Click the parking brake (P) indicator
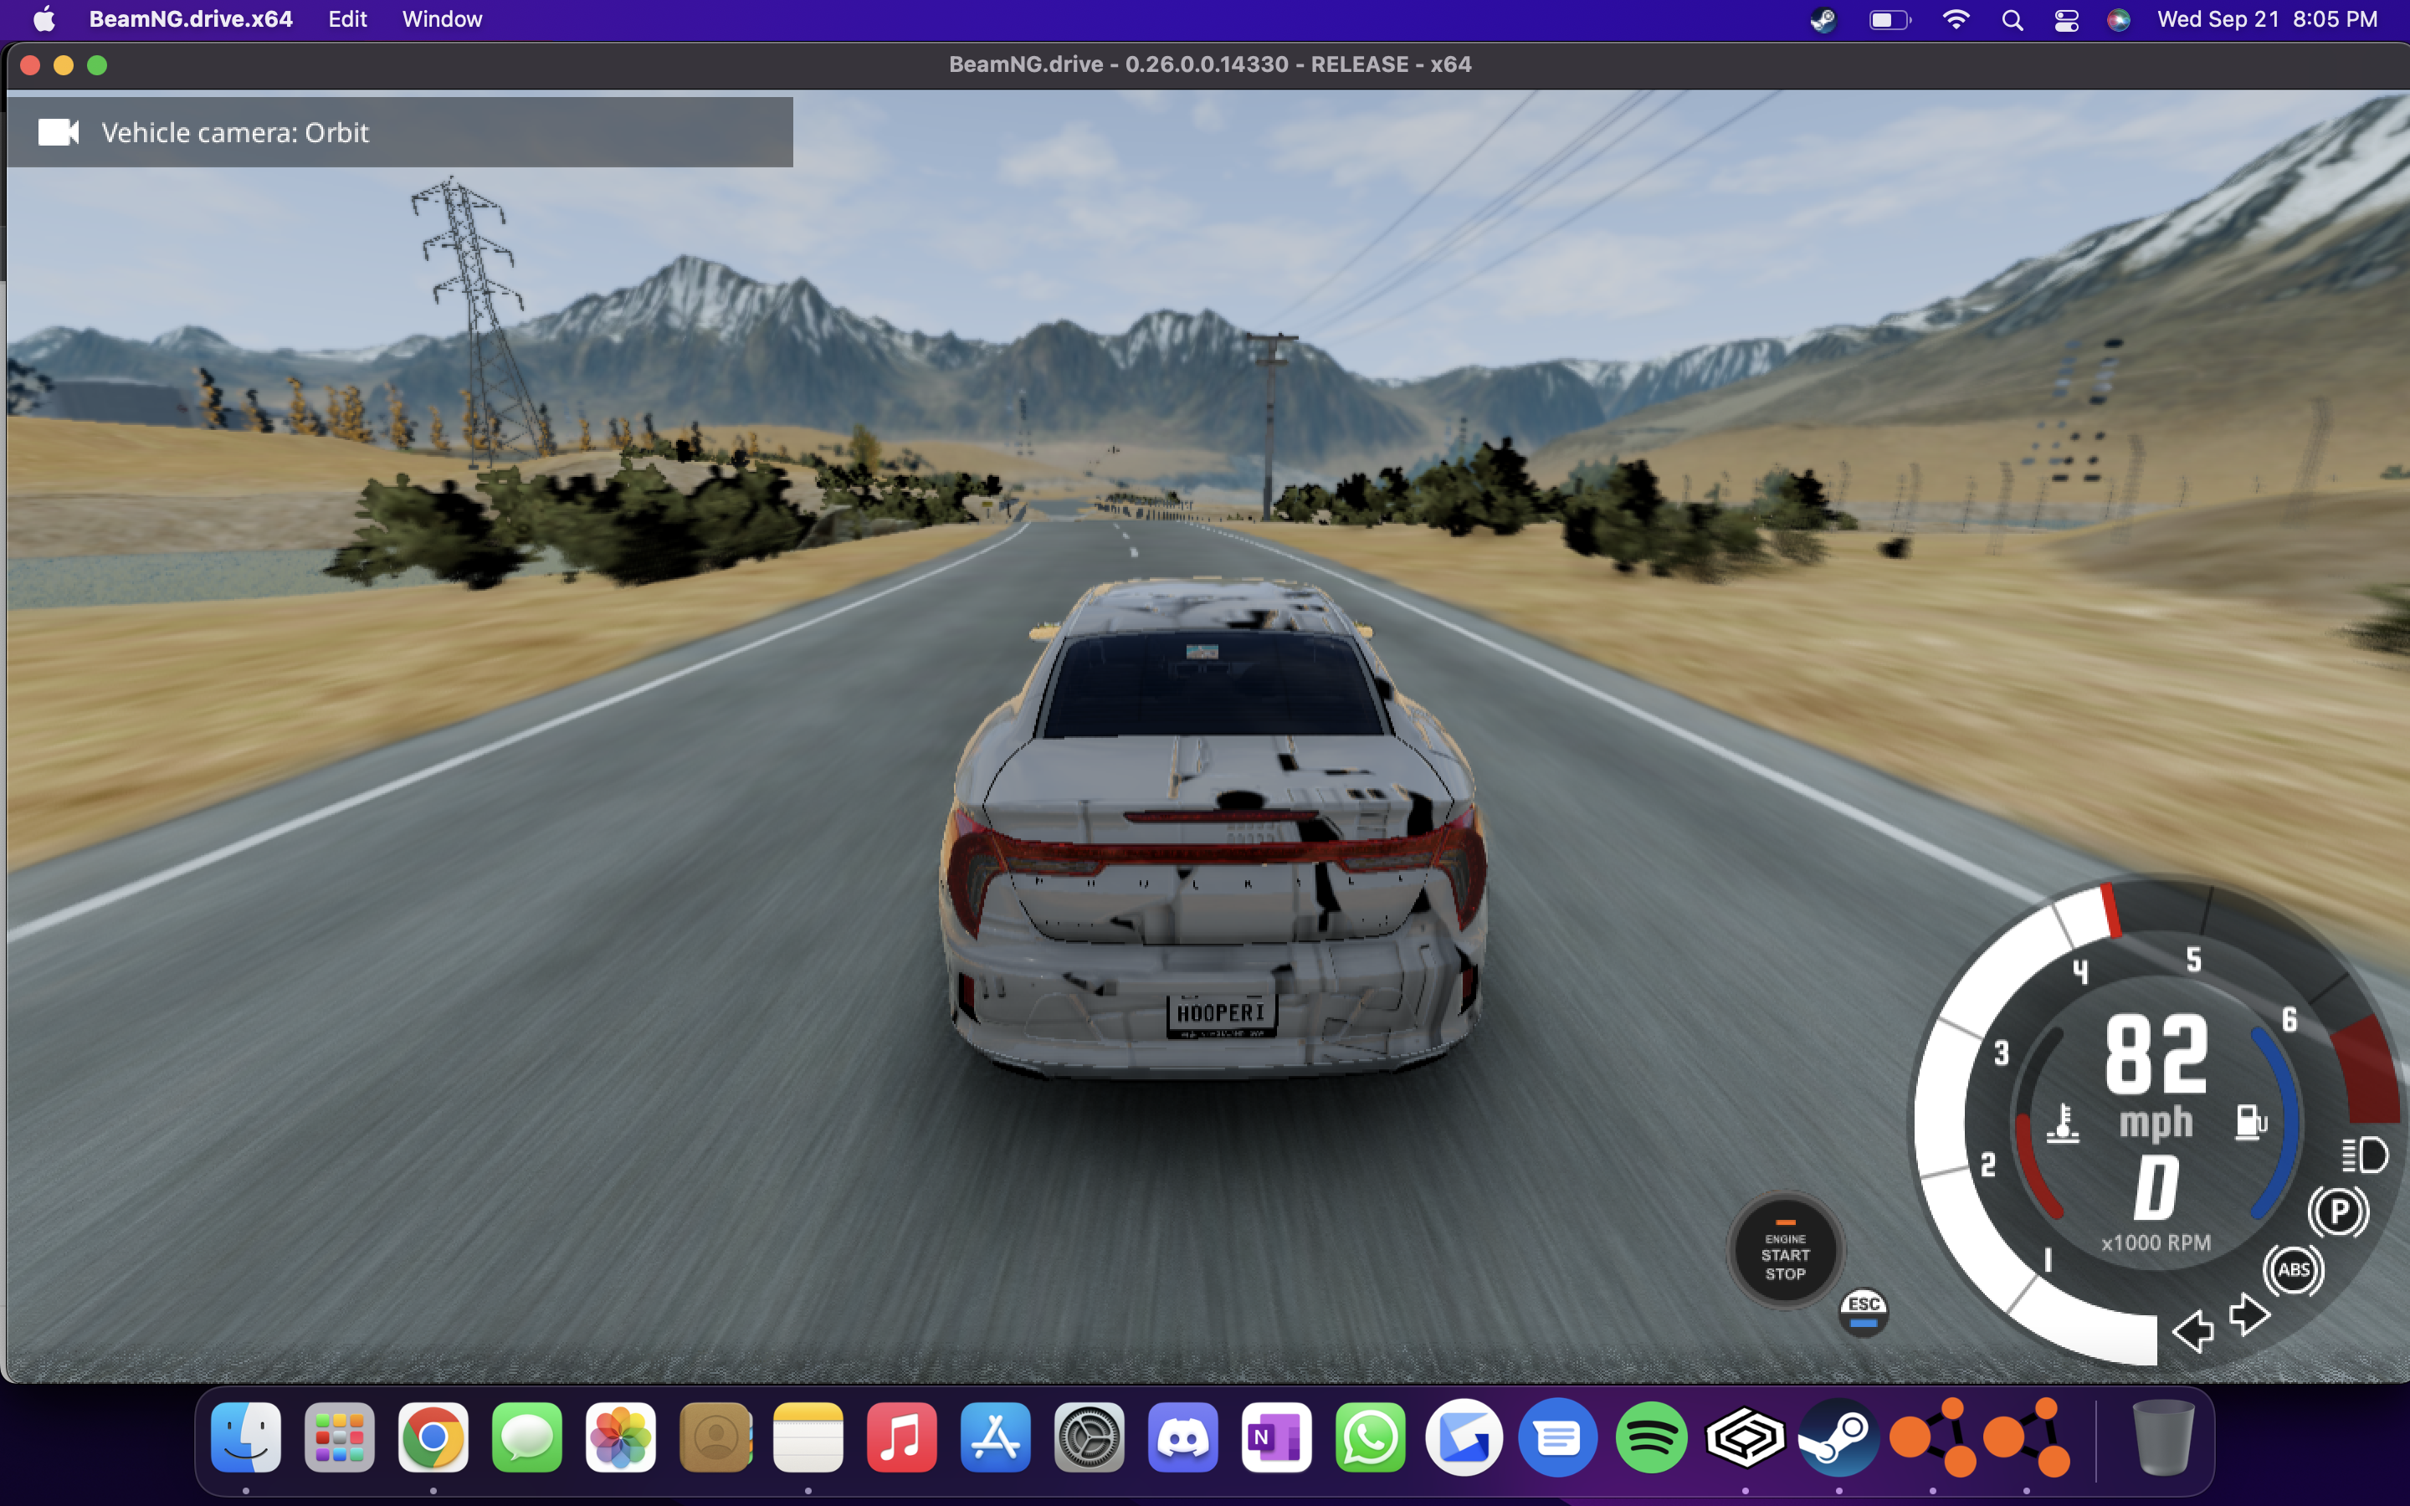This screenshot has width=2410, height=1506. pos(2338,1211)
